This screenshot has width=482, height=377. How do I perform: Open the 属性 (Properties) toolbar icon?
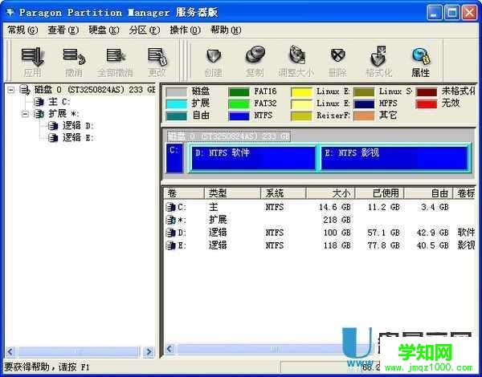tap(421, 56)
